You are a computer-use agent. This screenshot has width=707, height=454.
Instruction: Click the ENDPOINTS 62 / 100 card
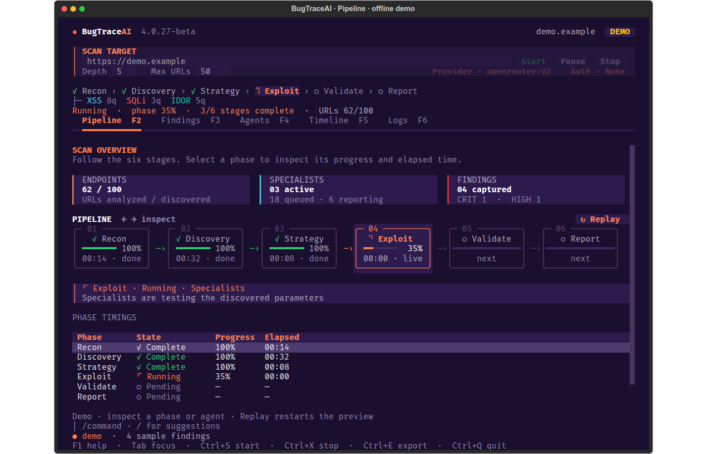tap(161, 190)
